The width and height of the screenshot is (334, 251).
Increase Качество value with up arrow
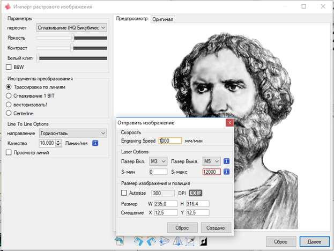pos(58,141)
